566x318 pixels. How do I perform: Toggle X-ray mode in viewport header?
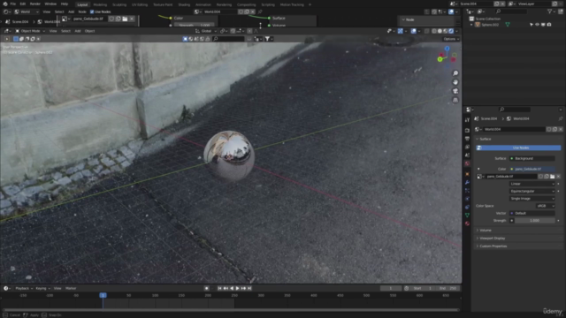(x=426, y=31)
